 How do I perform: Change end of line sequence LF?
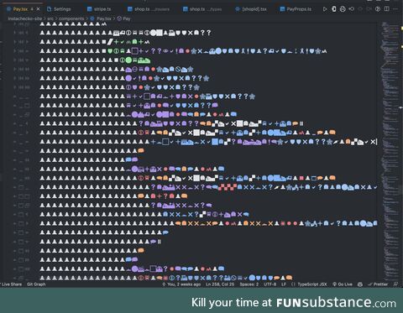point(284,284)
